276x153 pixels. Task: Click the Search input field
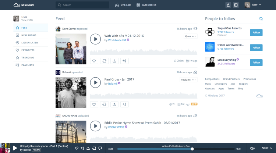tap(82, 5)
